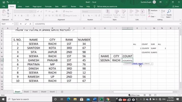
Task: Select cell with SANTOSH name
Action: 34,48
